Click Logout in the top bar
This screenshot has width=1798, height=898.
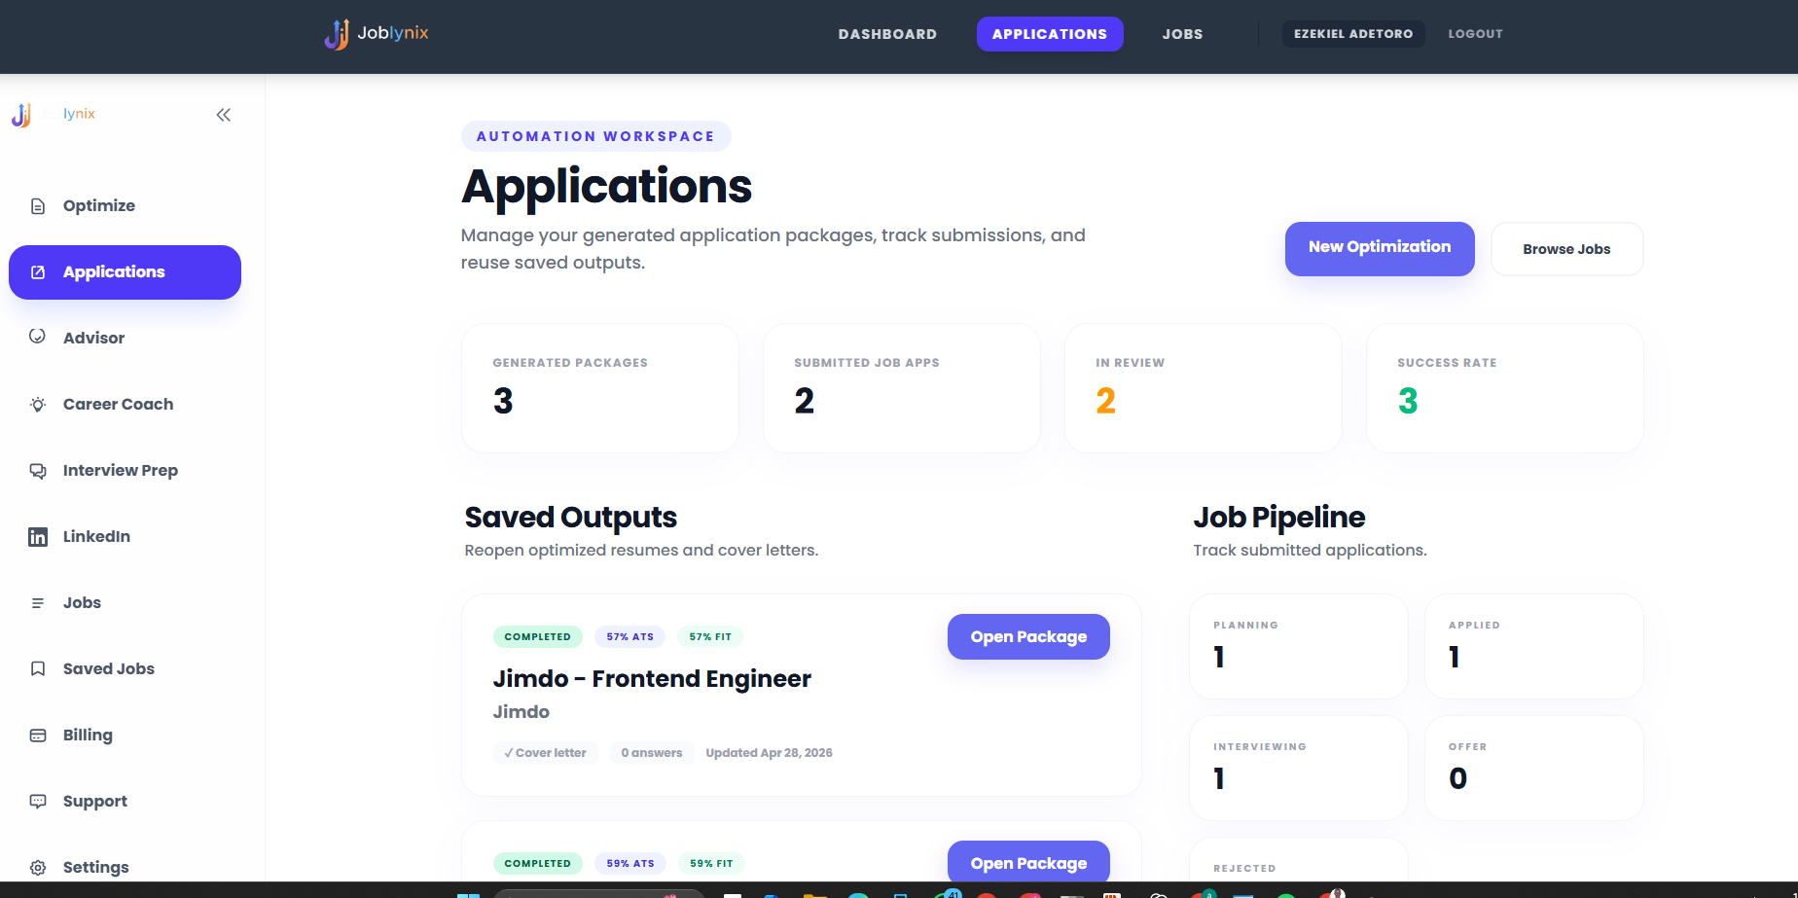(x=1475, y=34)
